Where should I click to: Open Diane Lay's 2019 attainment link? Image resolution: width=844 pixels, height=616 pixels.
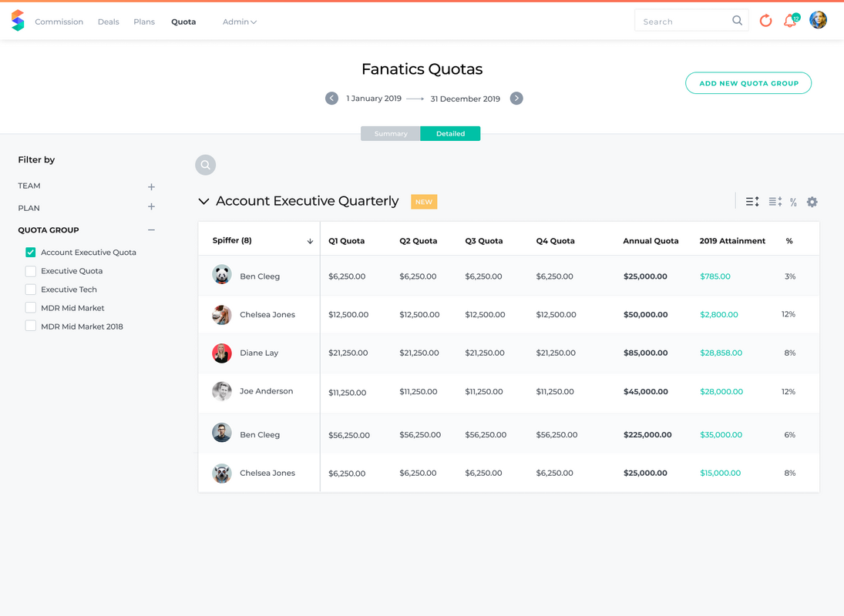(x=721, y=352)
